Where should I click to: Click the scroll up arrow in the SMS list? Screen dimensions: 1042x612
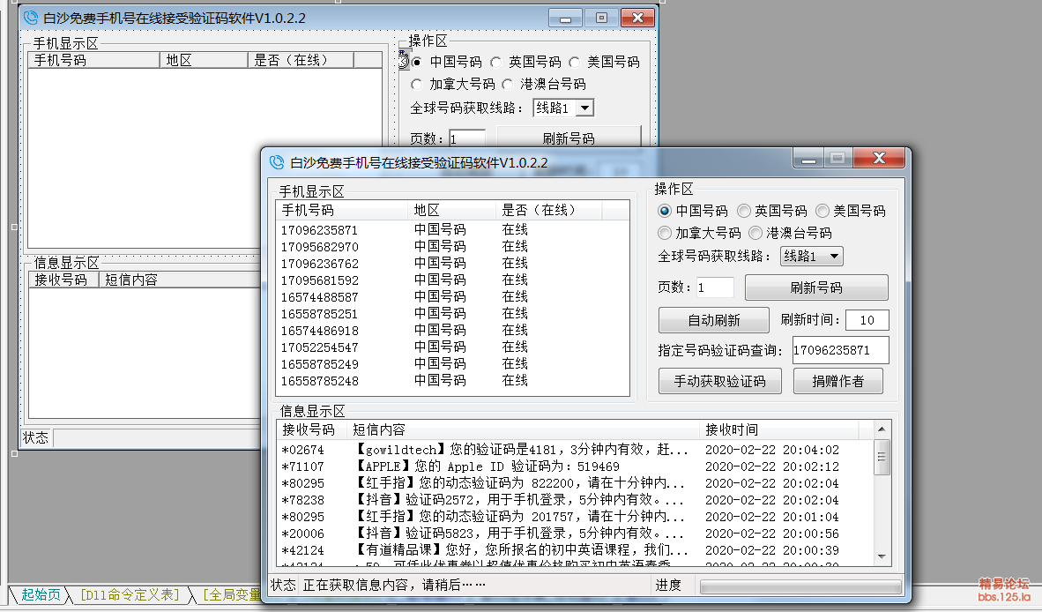point(882,429)
